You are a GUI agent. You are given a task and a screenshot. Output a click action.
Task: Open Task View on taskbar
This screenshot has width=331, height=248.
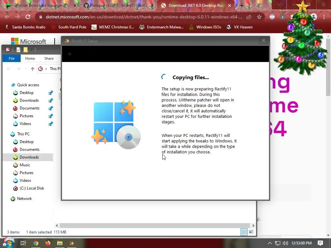pos(23,243)
